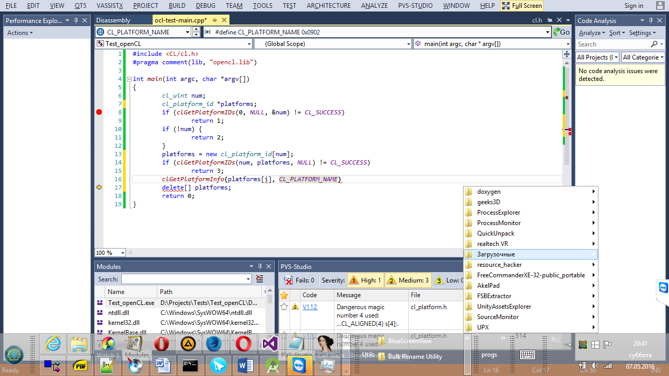This screenshot has width=669, height=376.
Task: Open the PVS-STUDIO menu
Action: [x=415, y=6]
